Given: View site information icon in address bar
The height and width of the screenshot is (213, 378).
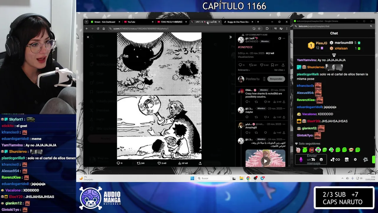Looking at the screenshot, I should coord(110,29).
